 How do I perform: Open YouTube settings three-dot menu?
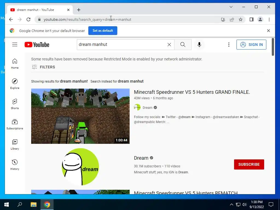229,45
